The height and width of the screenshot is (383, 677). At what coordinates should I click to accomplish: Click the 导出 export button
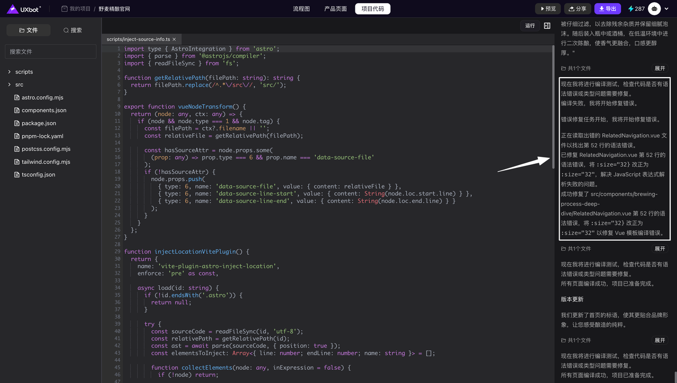coord(607,9)
